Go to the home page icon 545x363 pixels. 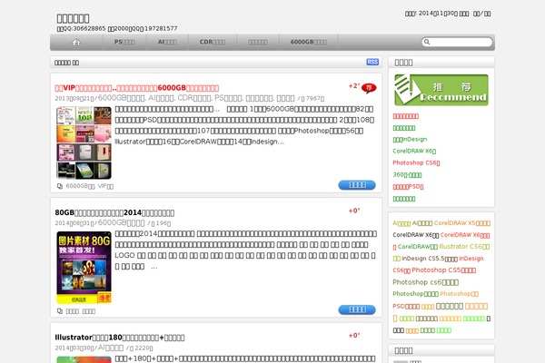(76, 43)
